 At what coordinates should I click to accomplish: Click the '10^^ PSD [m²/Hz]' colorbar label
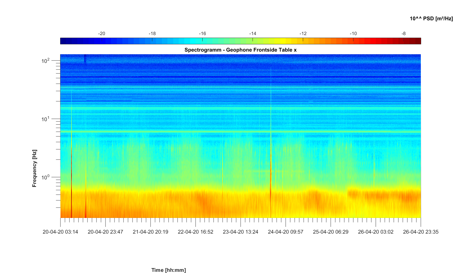(431, 19)
